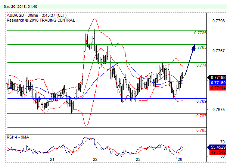Select the 0.7785 resistance level label

200,33
